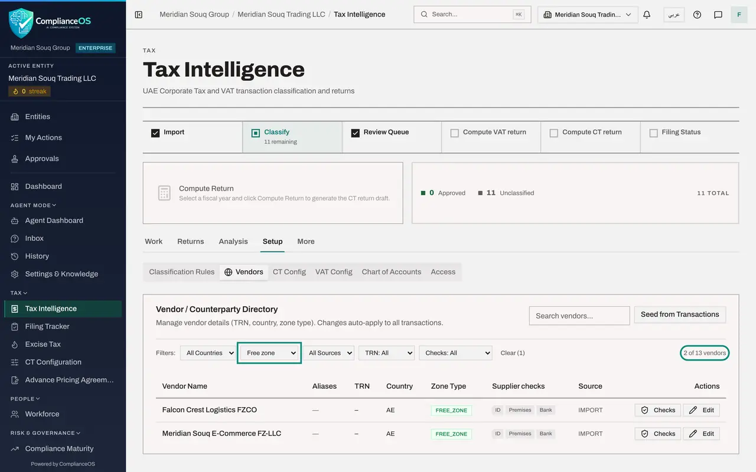This screenshot has height=472, width=756.
Task: Edit Falcon Crest Logistics FZCO vendor
Action: click(702, 410)
